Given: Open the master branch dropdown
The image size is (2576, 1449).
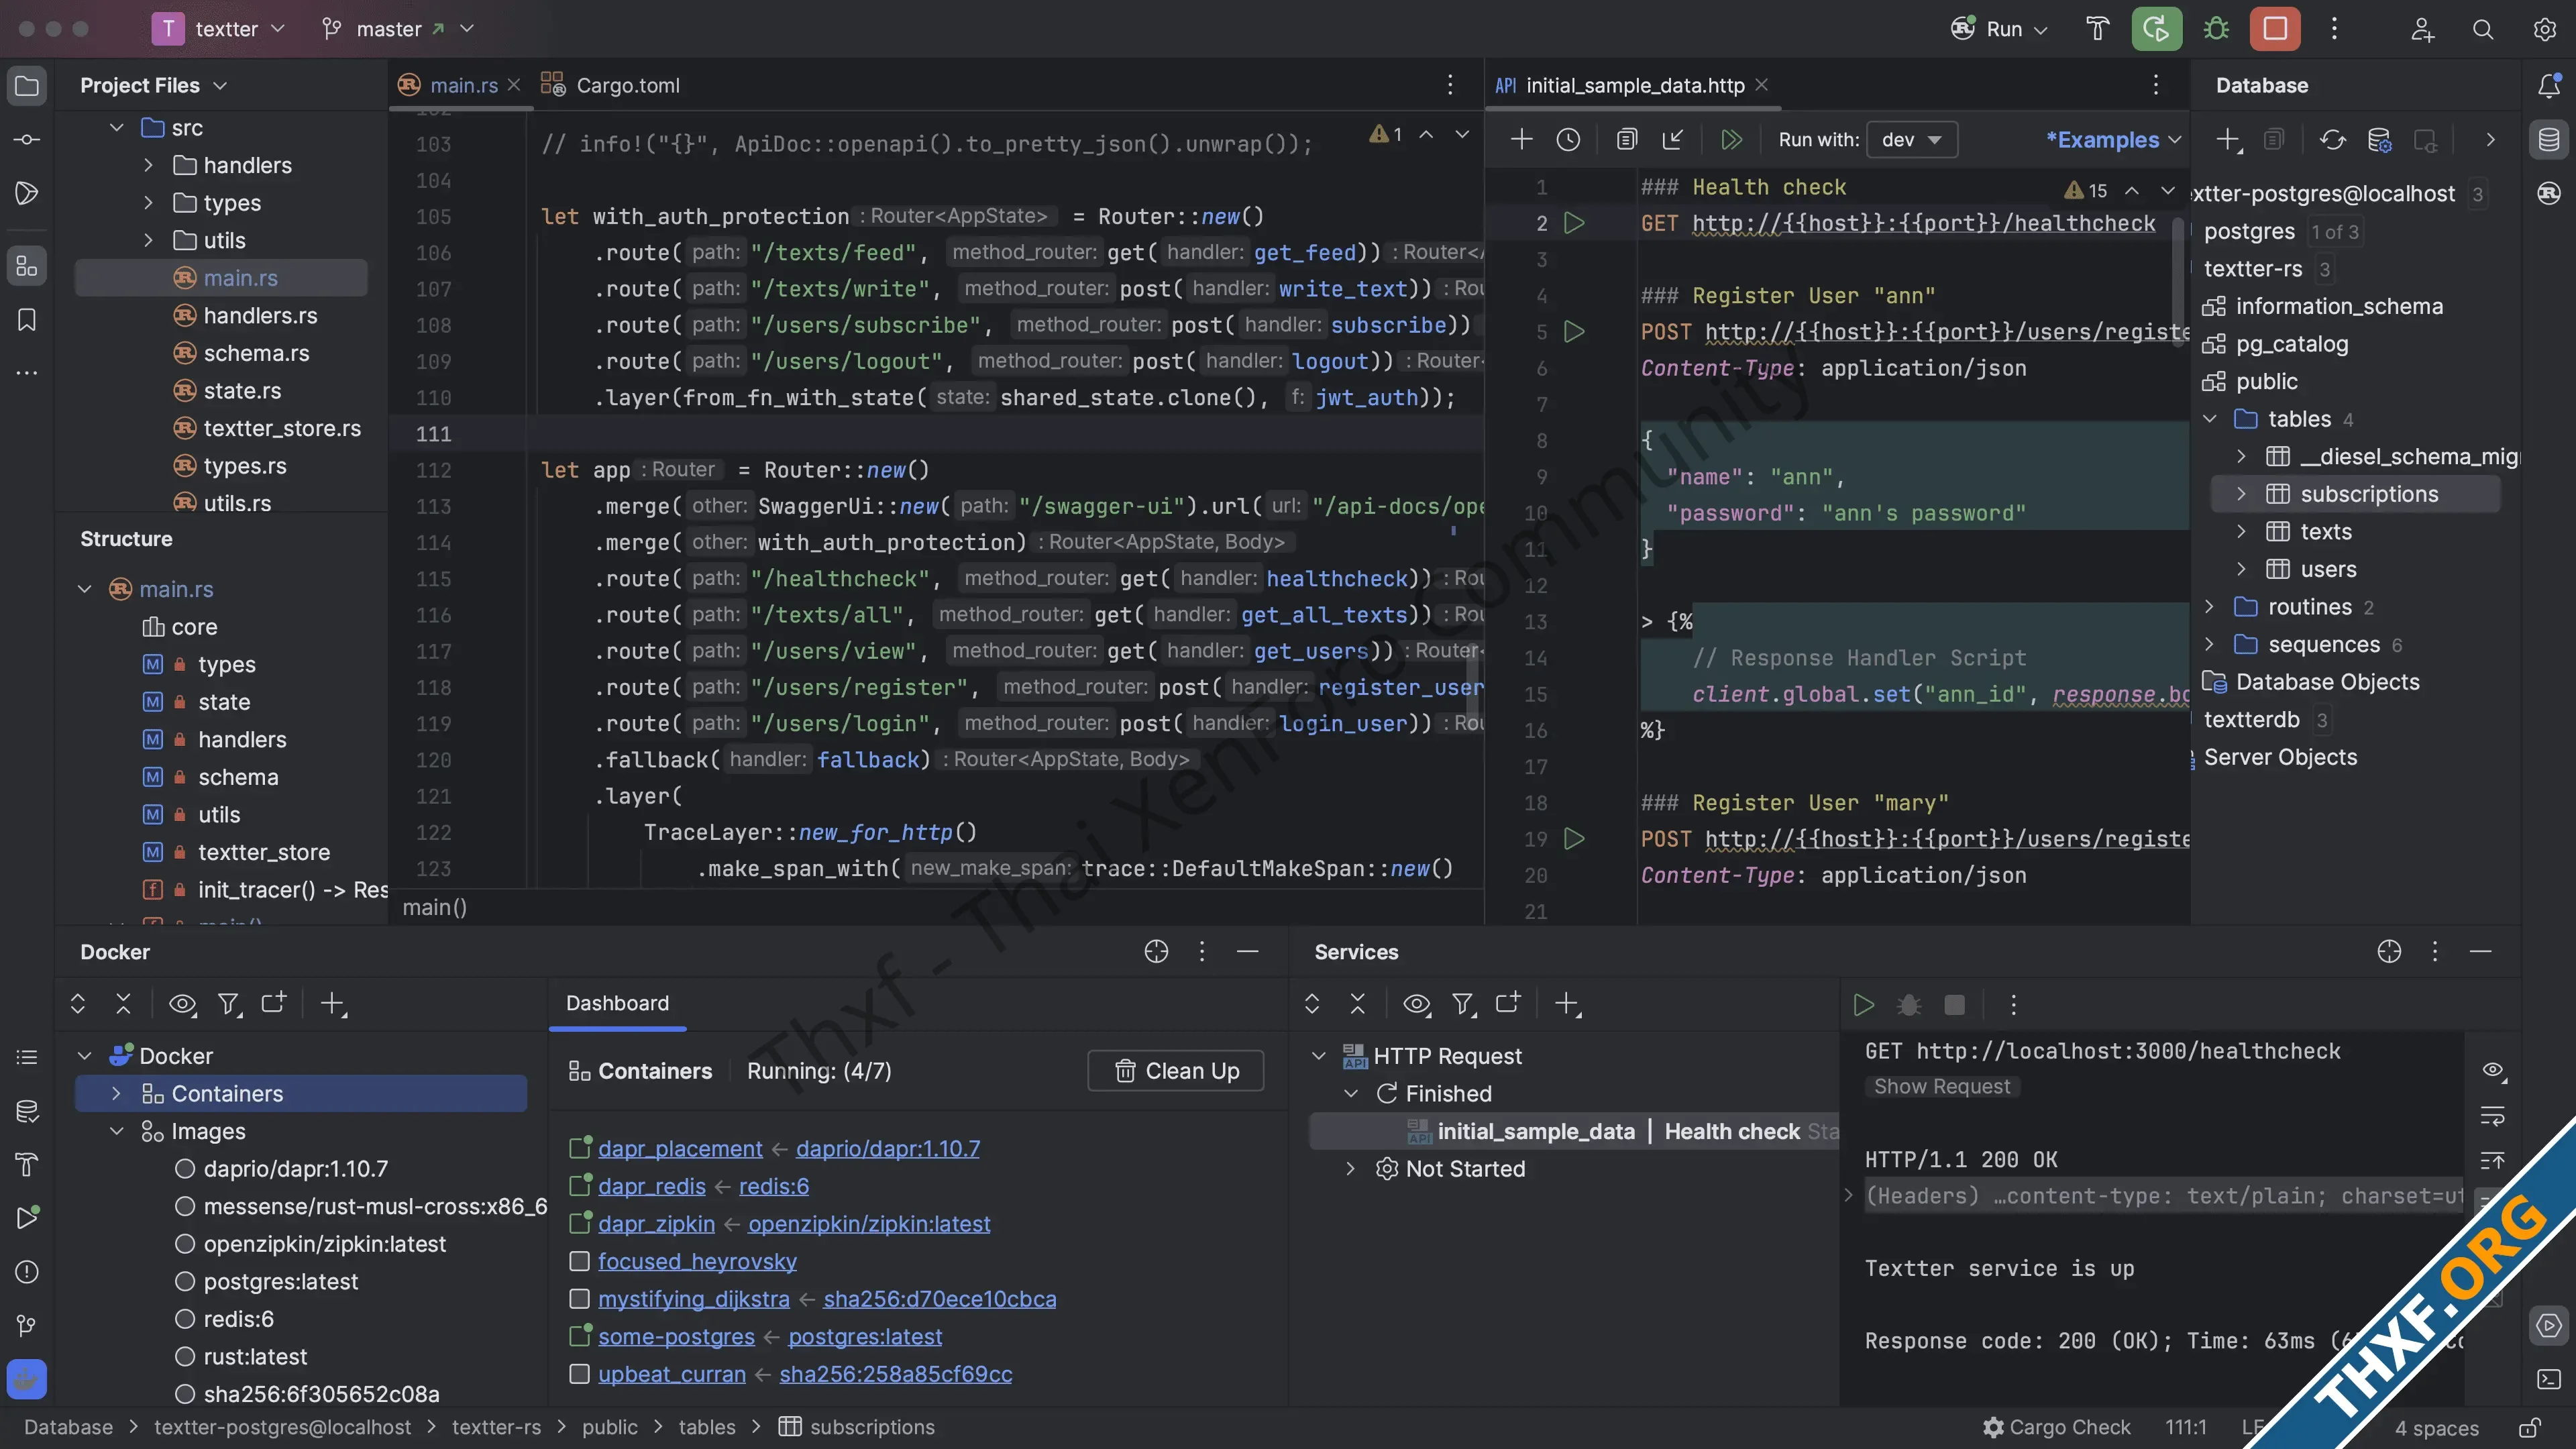Looking at the screenshot, I should (x=398, y=29).
